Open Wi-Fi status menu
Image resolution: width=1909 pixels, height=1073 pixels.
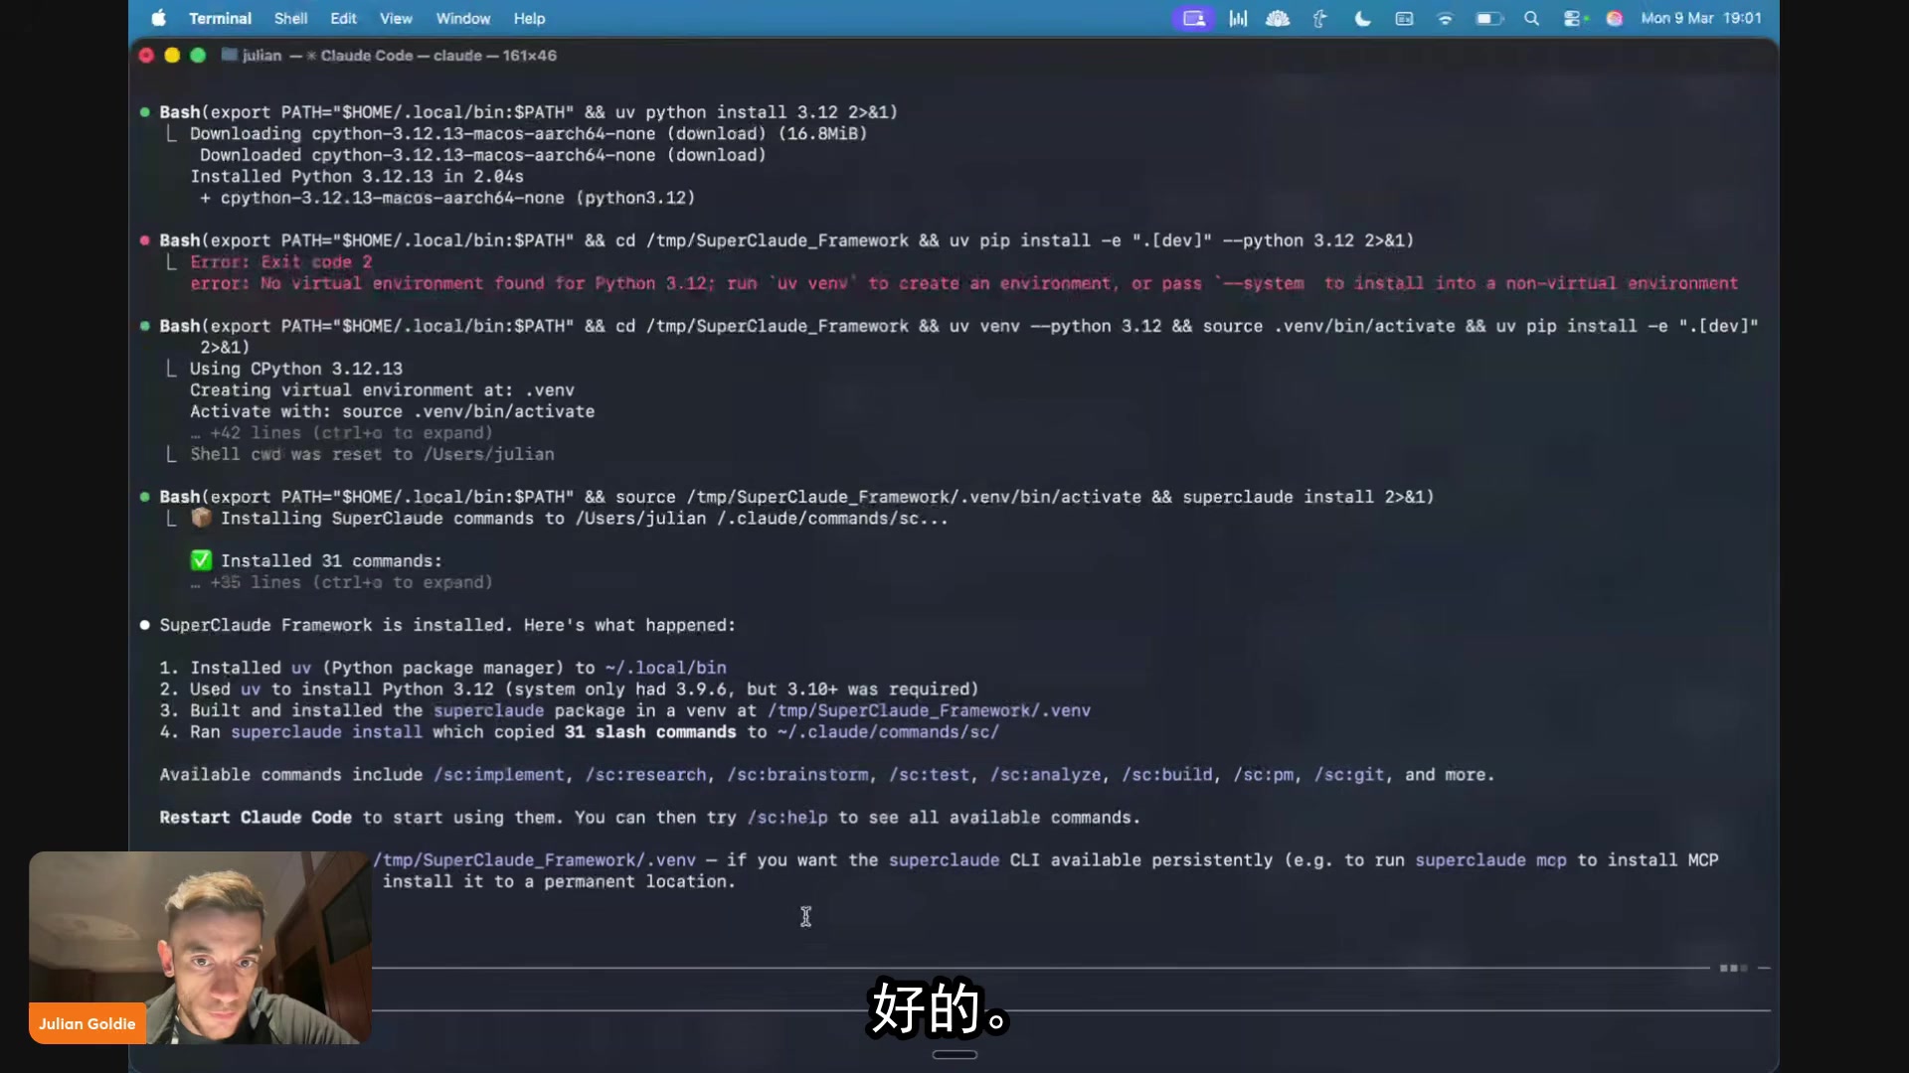(1445, 18)
